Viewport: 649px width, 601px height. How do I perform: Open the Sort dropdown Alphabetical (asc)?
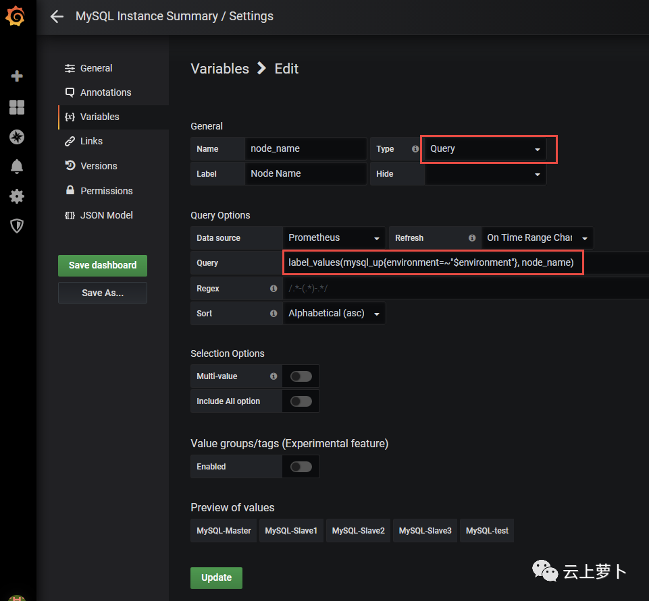point(334,313)
